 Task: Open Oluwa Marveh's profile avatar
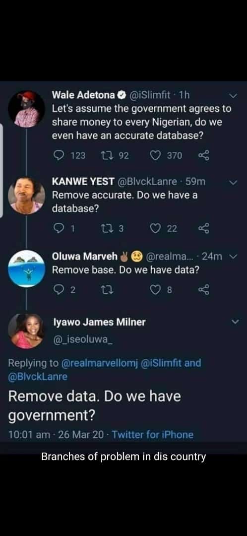[26, 268]
